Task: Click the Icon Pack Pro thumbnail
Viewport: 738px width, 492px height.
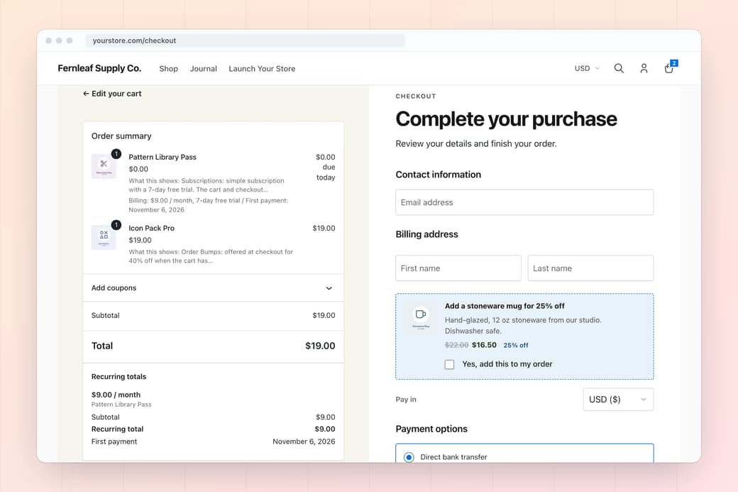Action: point(104,237)
